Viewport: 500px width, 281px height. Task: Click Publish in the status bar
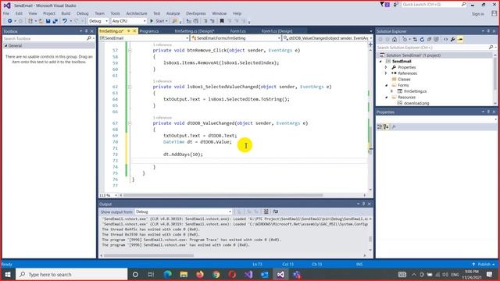[484, 265]
